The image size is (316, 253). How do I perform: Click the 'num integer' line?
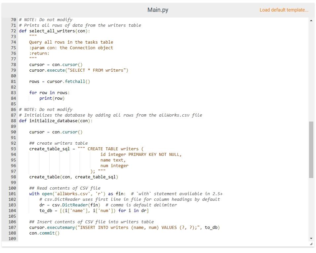point(114,166)
